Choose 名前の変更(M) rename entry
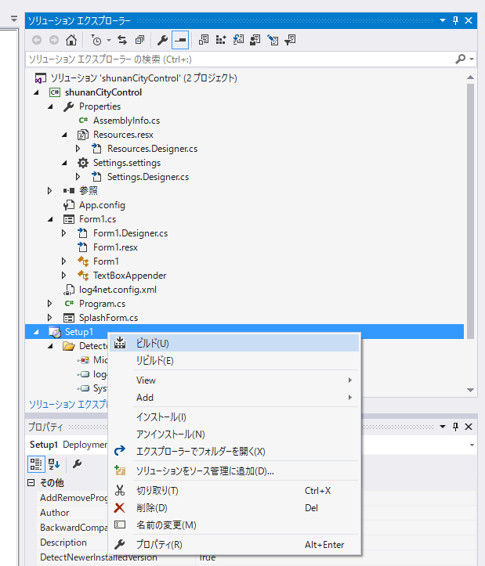The width and height of the screenshot is (485, 566). click(234, 525)
